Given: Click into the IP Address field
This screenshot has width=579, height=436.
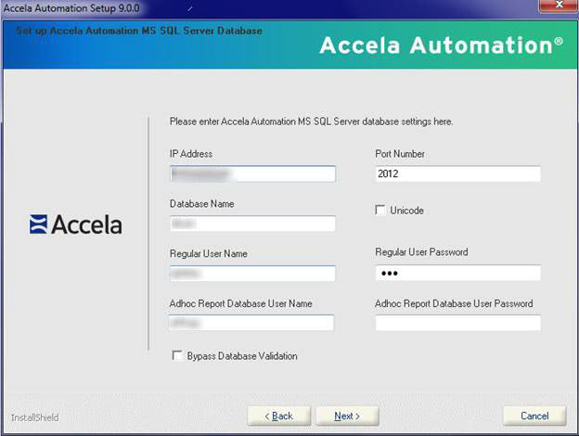Looking at the screenshot, I should tap(252, 173).
